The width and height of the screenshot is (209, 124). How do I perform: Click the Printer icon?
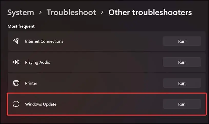[x=16, y=83]
